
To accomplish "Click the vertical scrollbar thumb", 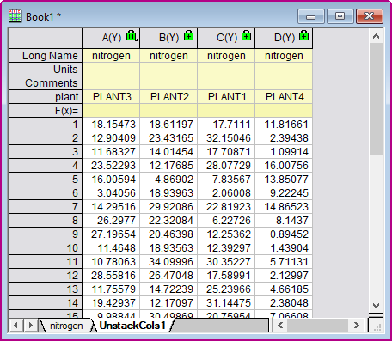I will pyautogui.click(x=376, y=99).
